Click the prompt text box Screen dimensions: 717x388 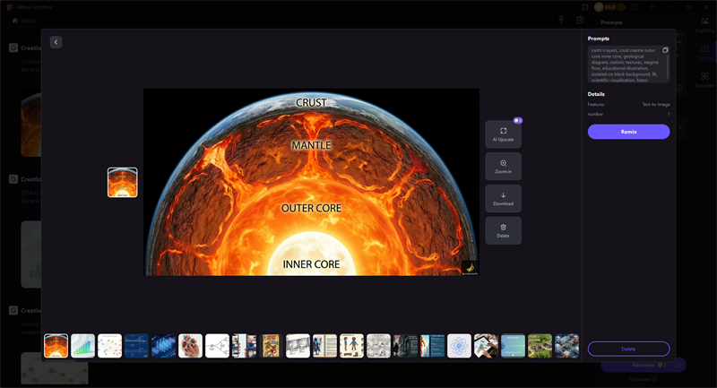coord(625,65)
